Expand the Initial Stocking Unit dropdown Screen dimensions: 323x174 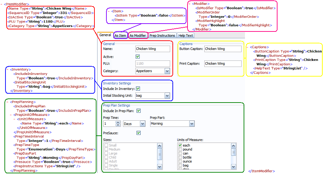[x=167, y=96]
